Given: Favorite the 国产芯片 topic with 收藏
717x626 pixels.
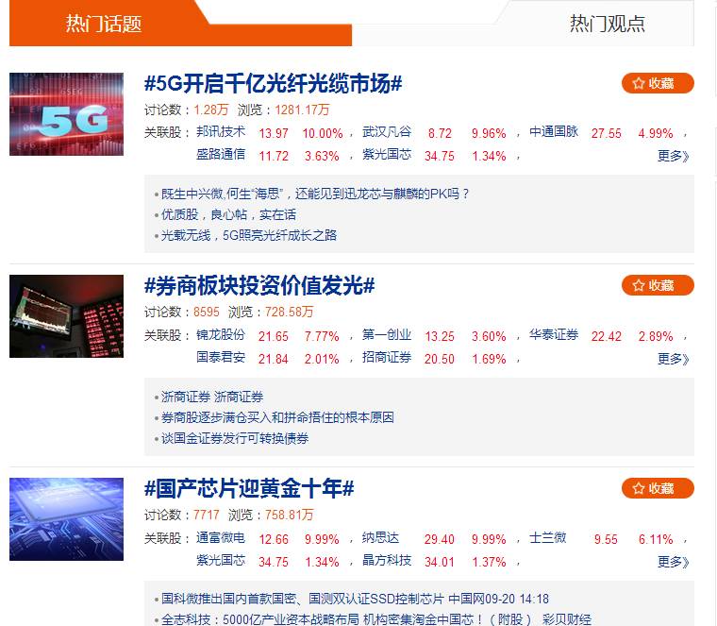Looking at the screenshot, I should pos(658,488).
